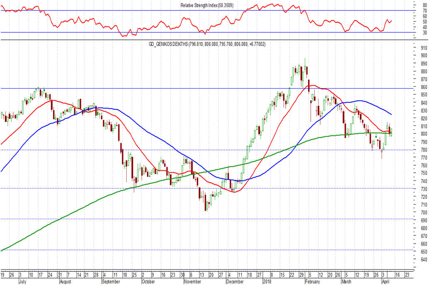
Task: Click price axis label 810
Action: (424, 126)
